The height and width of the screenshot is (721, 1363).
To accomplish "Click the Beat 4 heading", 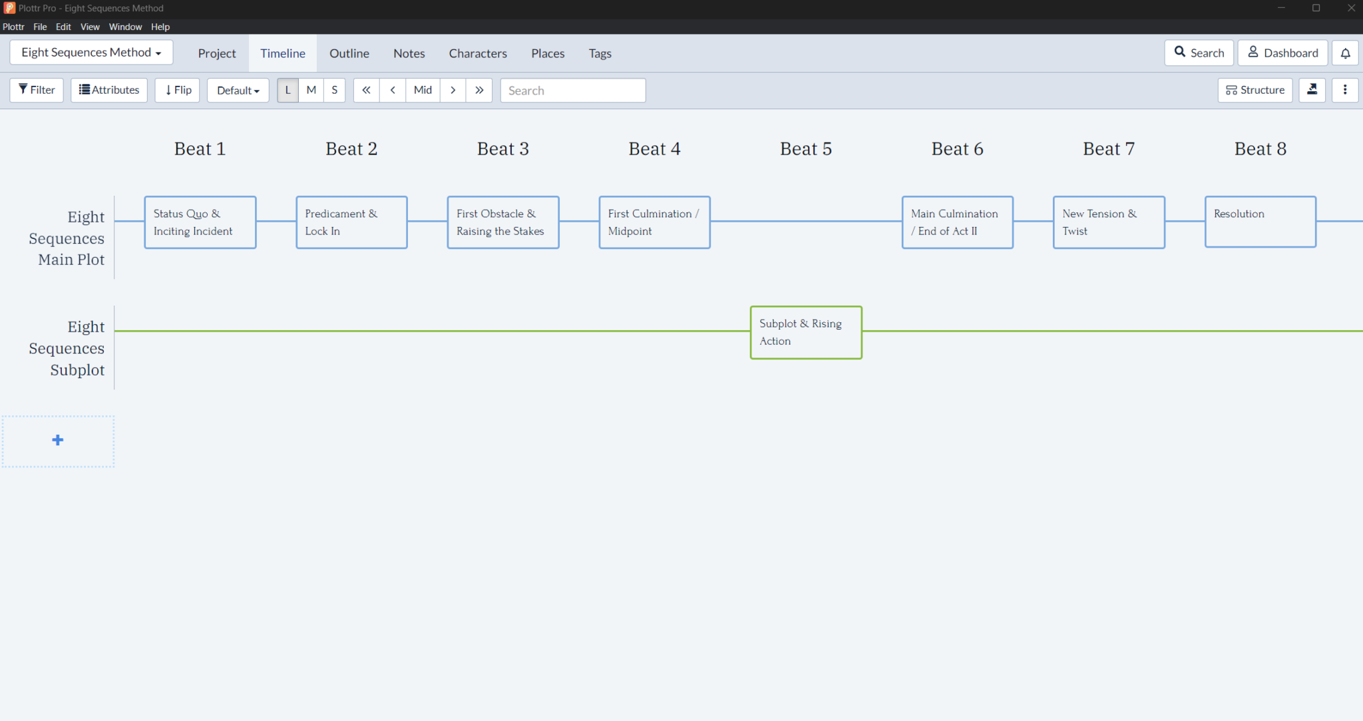I will (x=654, y=149).
